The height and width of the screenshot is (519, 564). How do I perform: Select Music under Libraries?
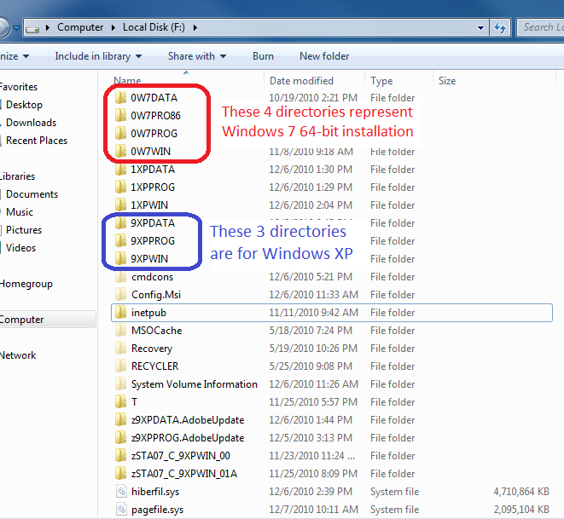tap(20, 212)
